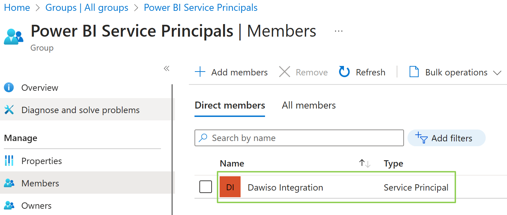Viewport: 507px width, 215px height.
Task: Collapse the sidebar using the double chevron
Action: 167,69
